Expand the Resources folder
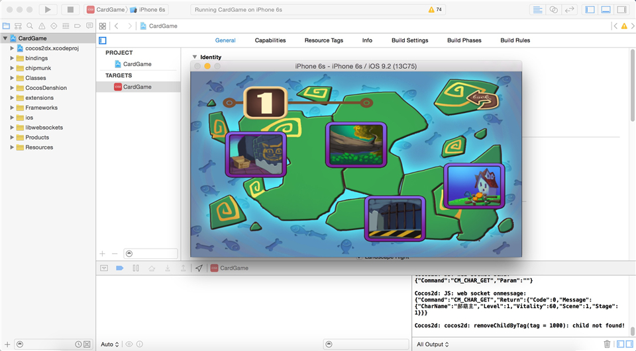This screenshot has width=636, height=351. coord(12,147)
